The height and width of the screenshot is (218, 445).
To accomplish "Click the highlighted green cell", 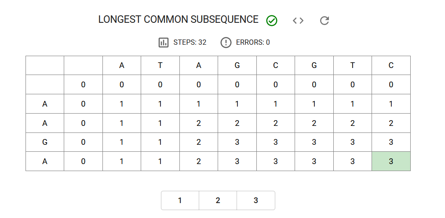I will (x=391, y=161).
